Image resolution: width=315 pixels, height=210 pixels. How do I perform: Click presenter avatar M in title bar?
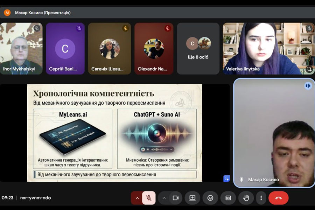tap(7, 13)
